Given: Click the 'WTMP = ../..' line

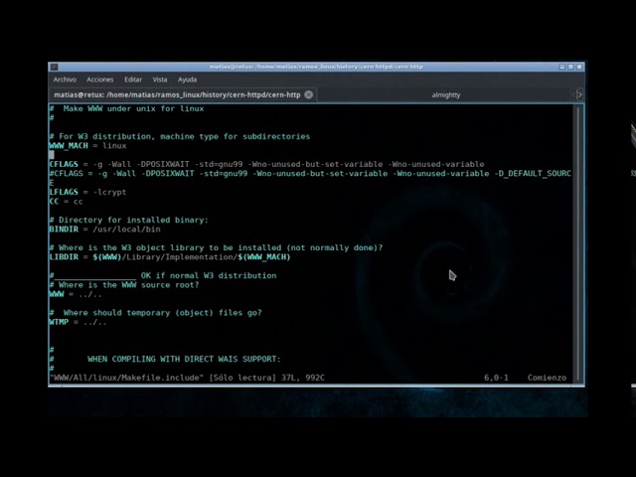Looking at the screenshot, I should tap(78, 322).
